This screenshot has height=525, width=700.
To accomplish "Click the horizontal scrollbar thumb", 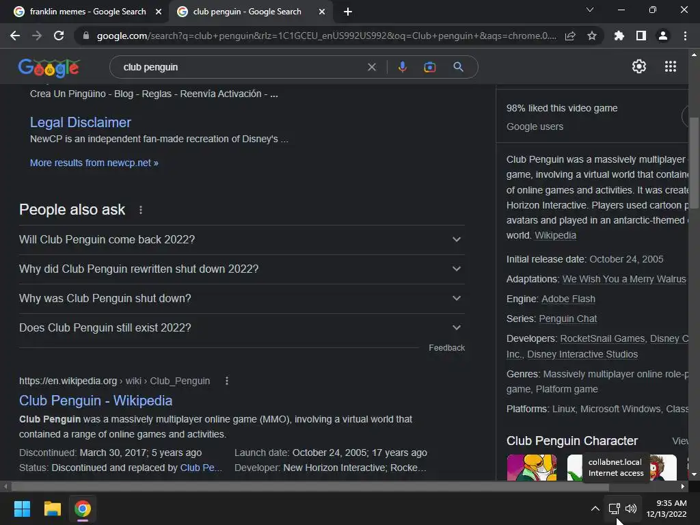I will [x=310, y=486].
